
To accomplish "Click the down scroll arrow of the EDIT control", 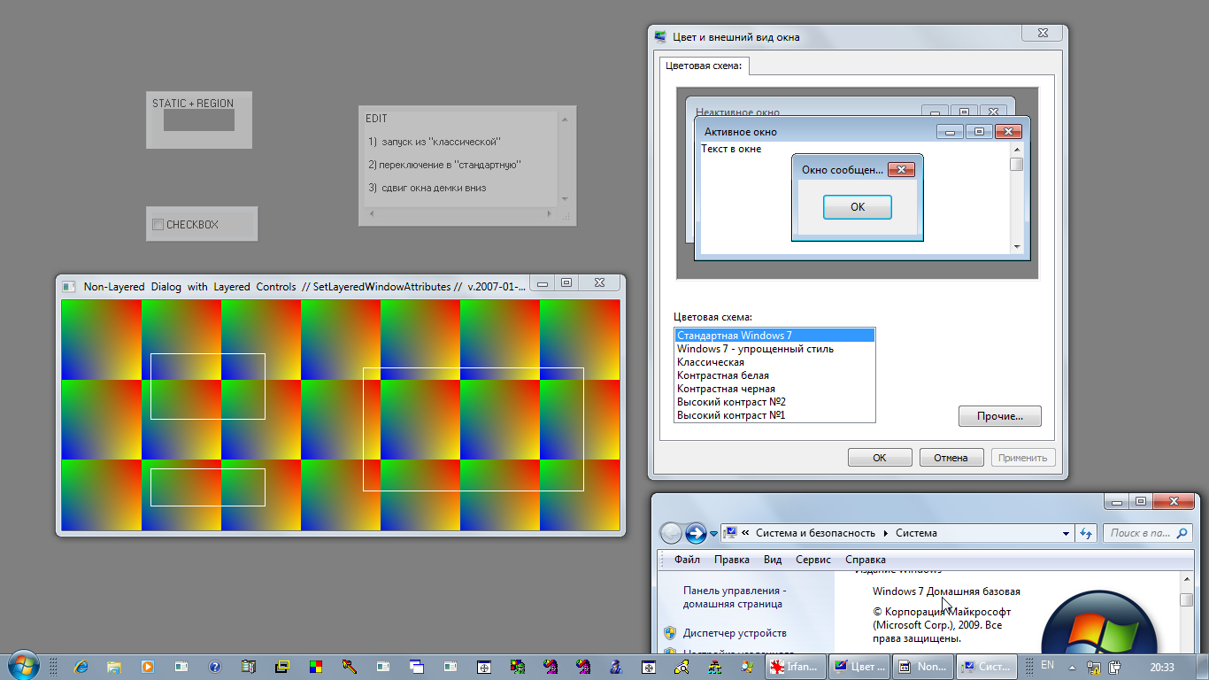I will point(565,199).
